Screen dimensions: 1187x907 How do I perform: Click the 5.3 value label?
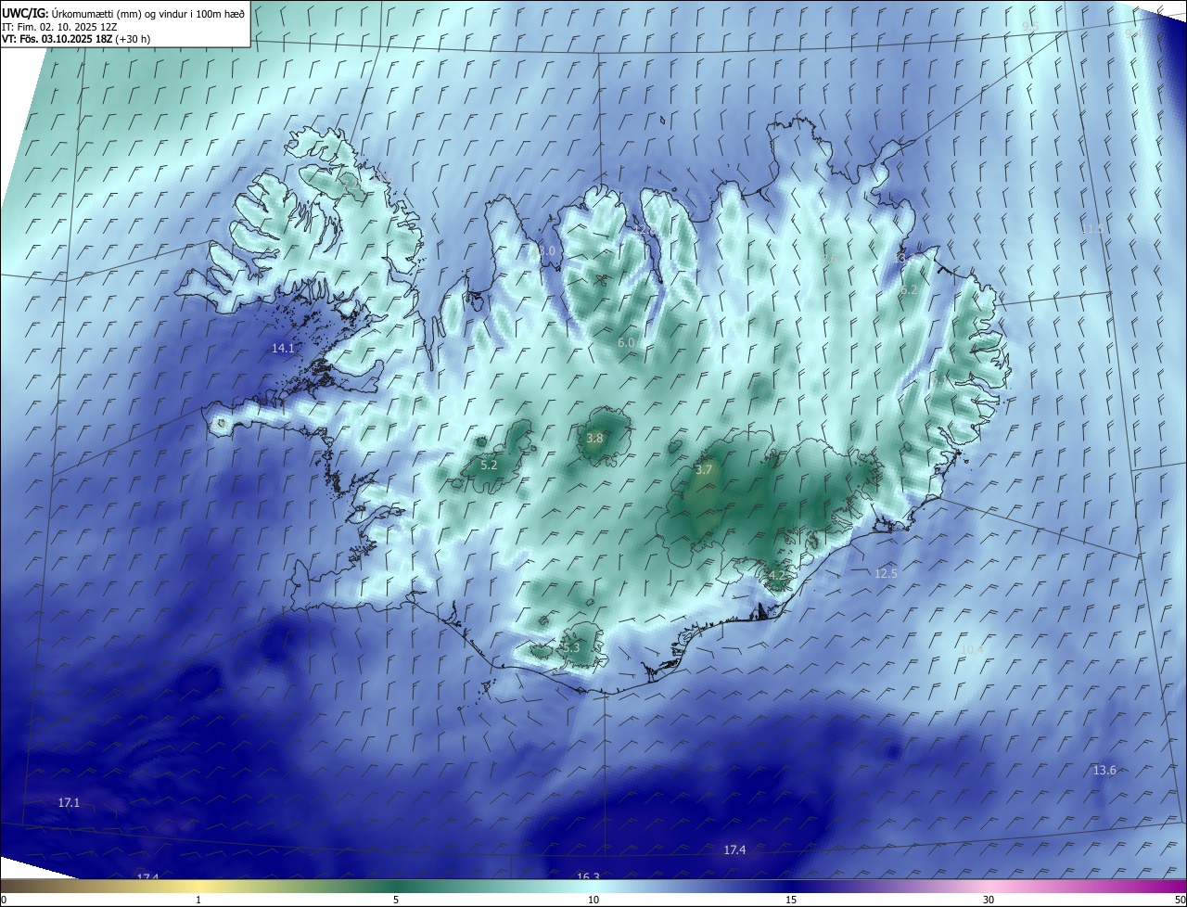point(570,648)
